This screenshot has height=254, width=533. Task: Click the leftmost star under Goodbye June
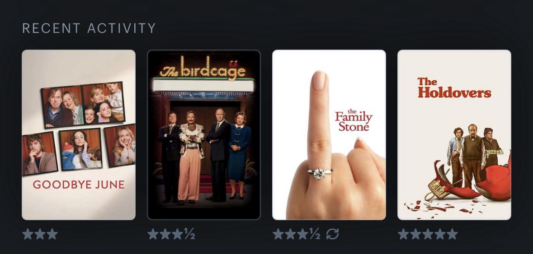tap(28, 234)
